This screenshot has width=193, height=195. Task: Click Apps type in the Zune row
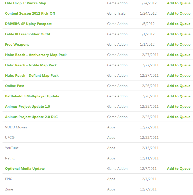pos(111,189)
